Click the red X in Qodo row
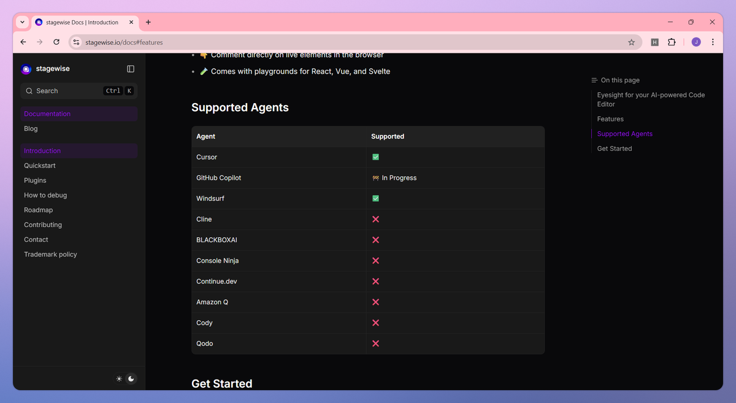Image resolution: width=736 pixels, height=403 pixels. pos(375,344)
